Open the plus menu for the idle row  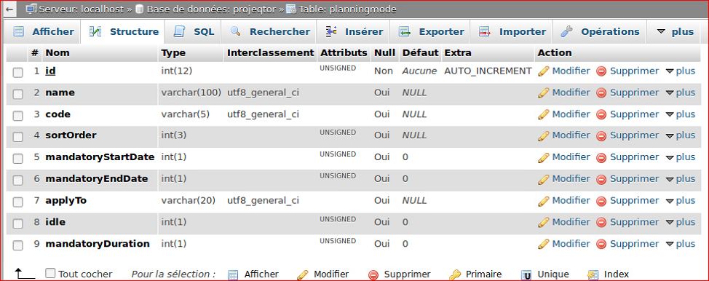(x=681, y=222)
